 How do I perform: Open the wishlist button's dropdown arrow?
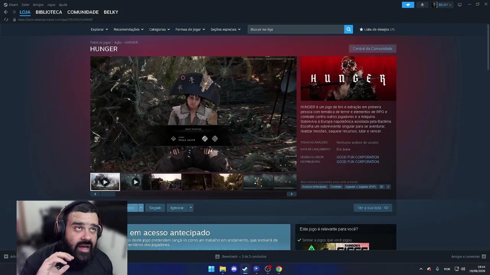pyautogui.click(x=141, y=208)
